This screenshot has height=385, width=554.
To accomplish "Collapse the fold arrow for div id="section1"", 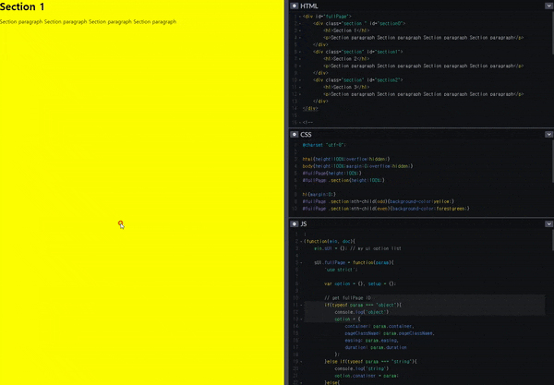I will coord(300,52).
